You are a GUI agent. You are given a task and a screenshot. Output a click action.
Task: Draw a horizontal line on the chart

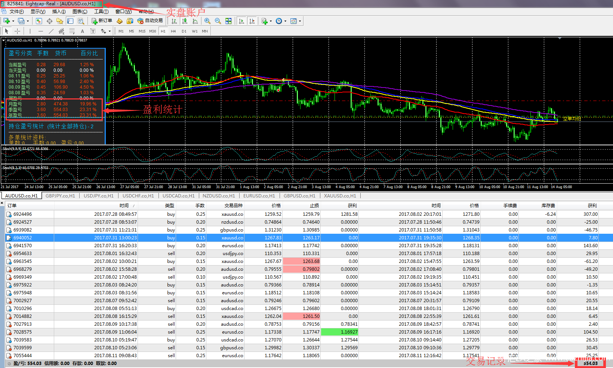click(x=40, y=31)
